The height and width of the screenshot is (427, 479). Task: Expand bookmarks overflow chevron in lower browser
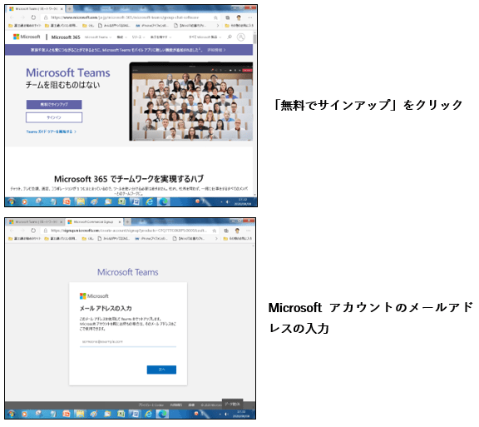click(216, 239)
